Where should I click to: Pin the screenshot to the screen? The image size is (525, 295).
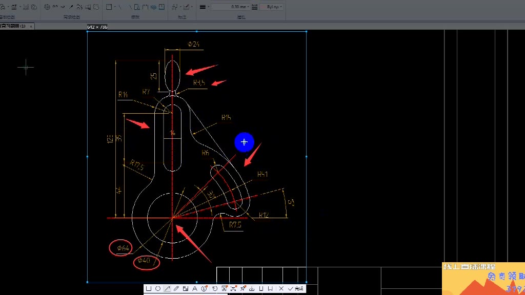pyautogui.click(x=243, y=289)
